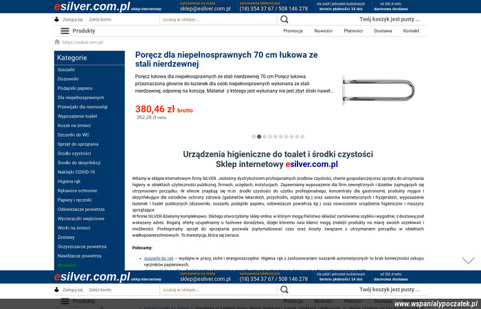Open the Promocje menu item
Screen dimensions: 481x309
point(293,31)
